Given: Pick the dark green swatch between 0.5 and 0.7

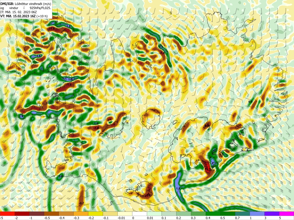Looking at the screenshot, I should coord(228,214).
